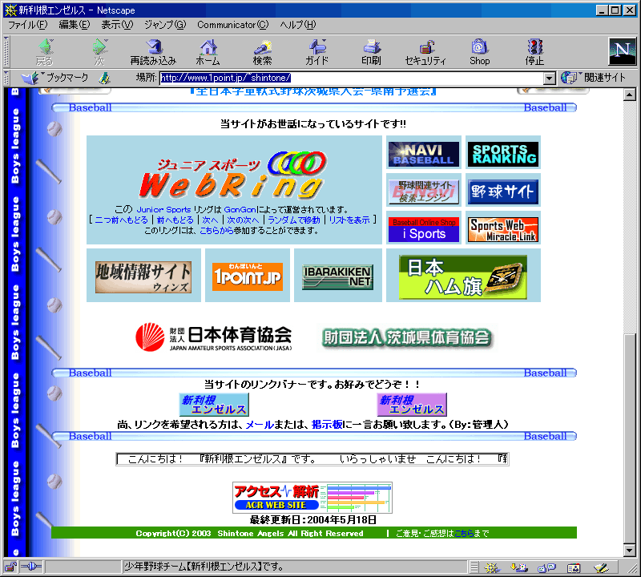Expand the location URL history dropdown
This screenshot has height=577, width=641.
pos(550,78)
